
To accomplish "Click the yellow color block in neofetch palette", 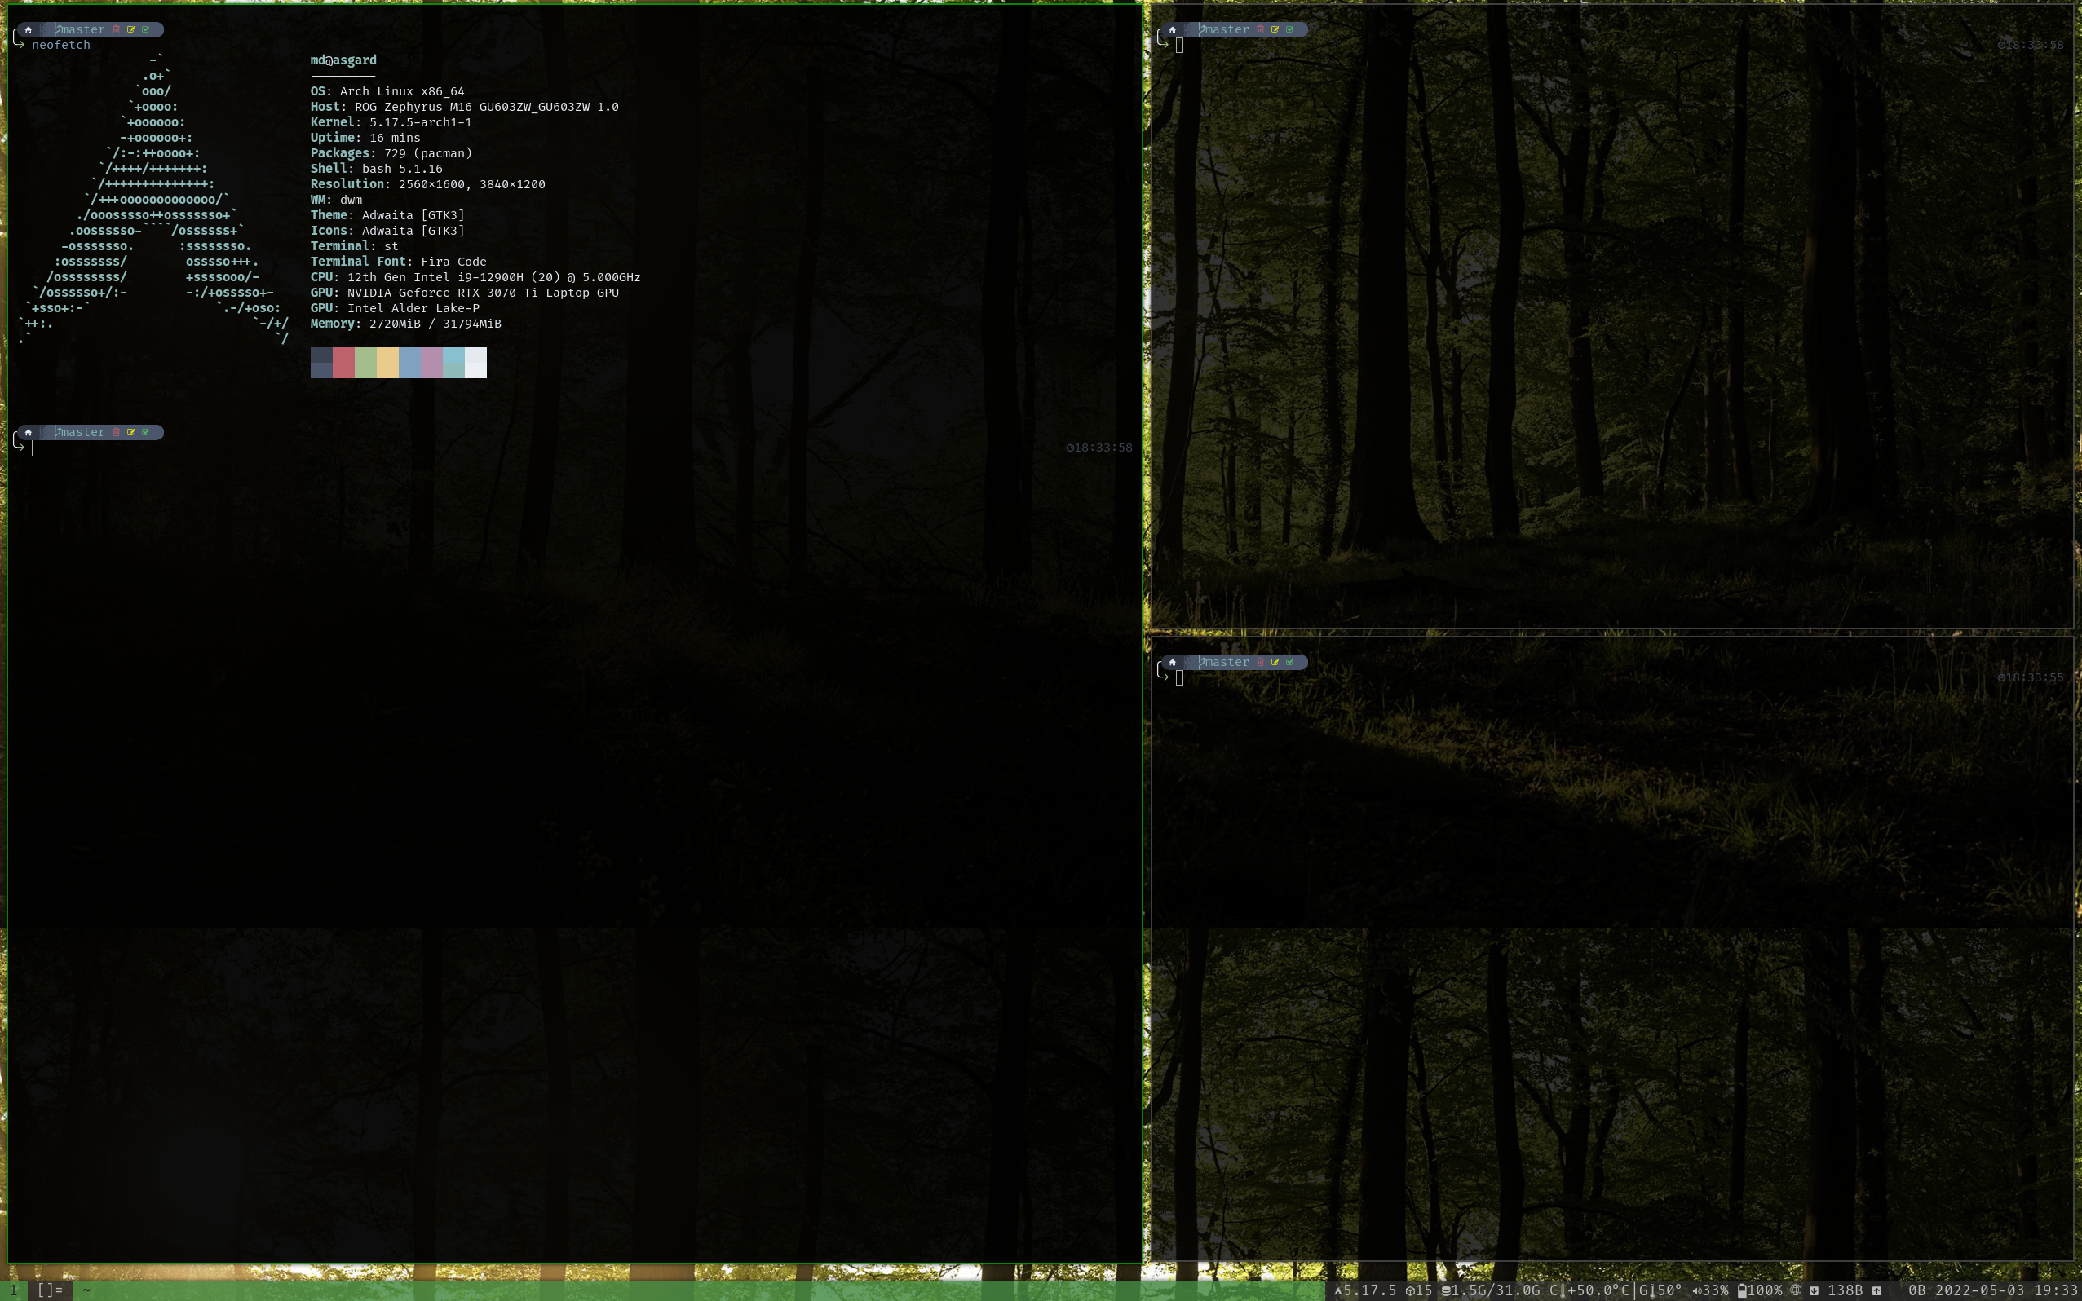I will 387,362.
